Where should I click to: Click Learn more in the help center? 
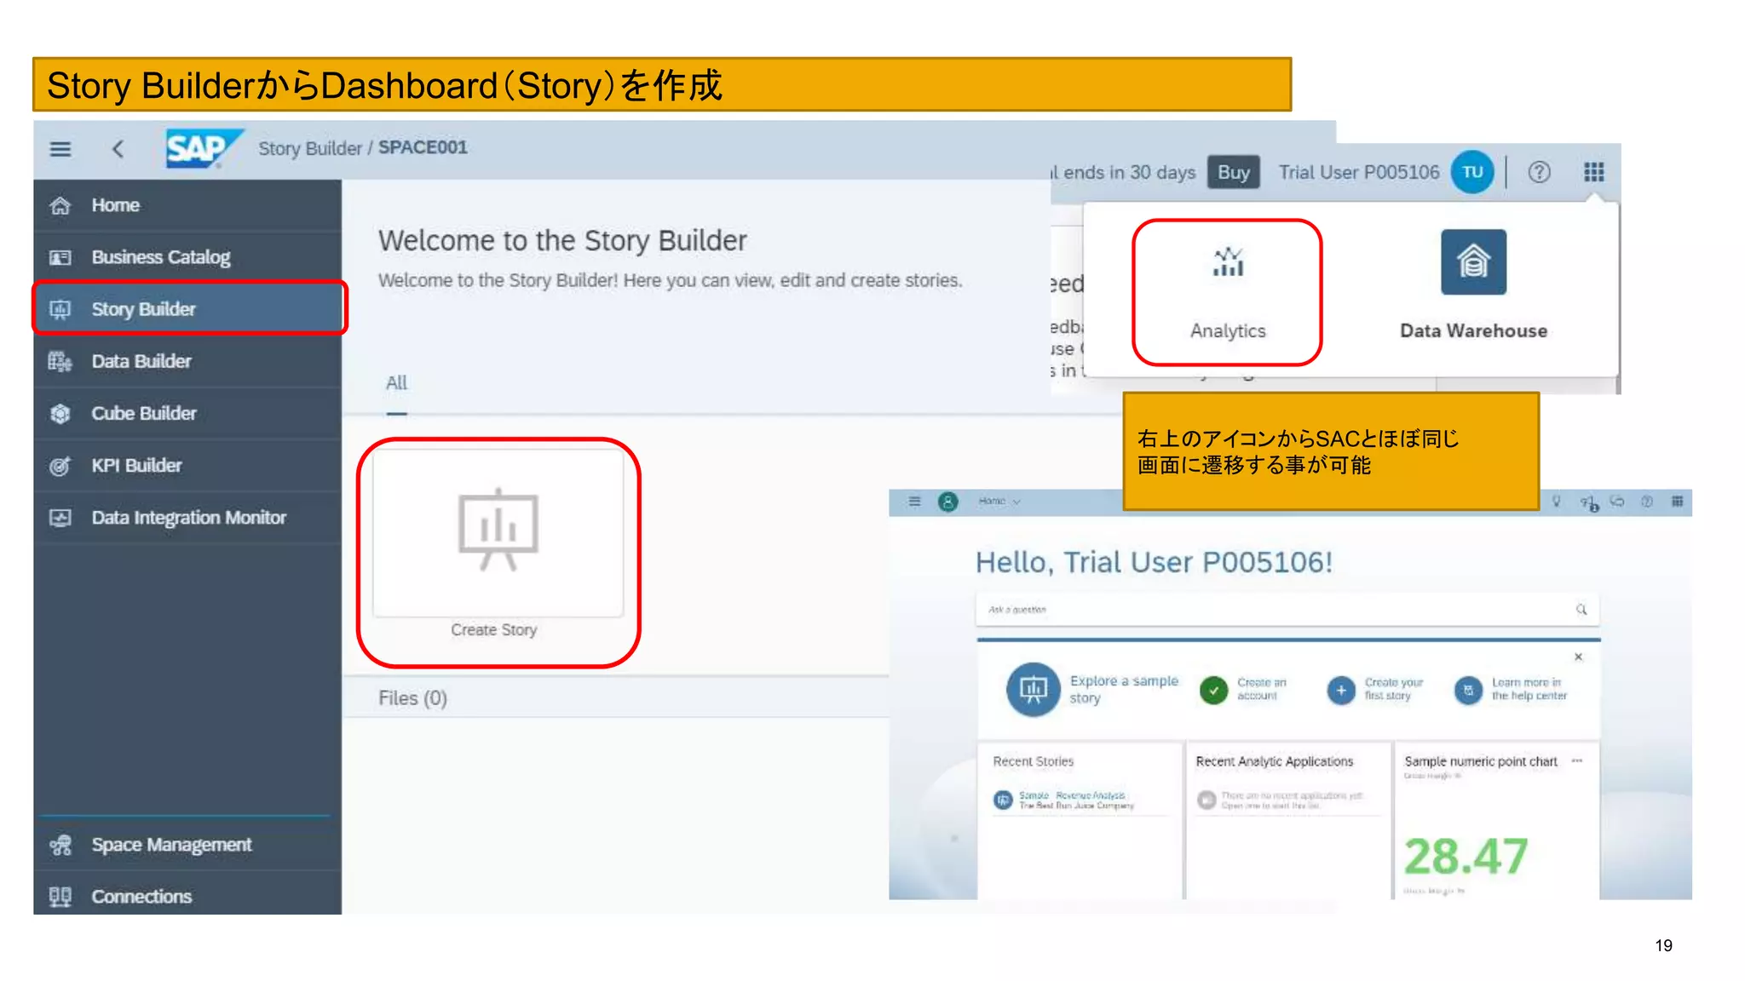click(x=1511, y=689)
